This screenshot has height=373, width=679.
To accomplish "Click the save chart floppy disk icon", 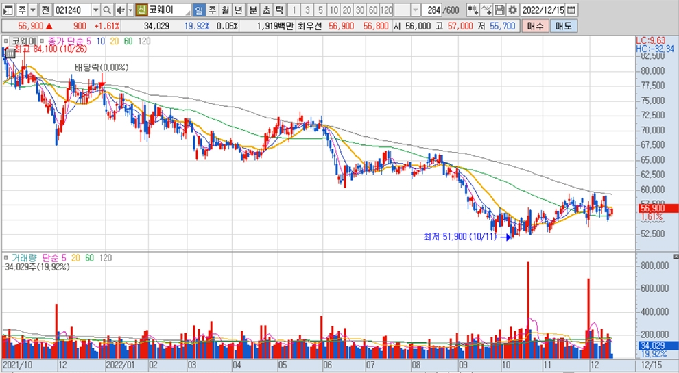I will click(499, 10).
